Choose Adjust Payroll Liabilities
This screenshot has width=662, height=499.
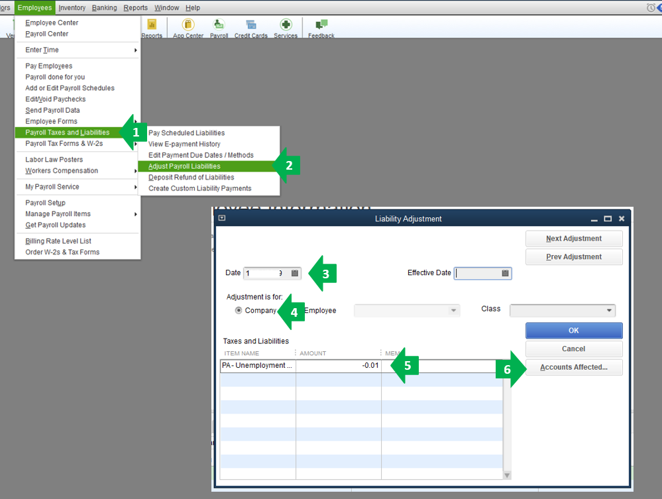(x=207, y=166)
